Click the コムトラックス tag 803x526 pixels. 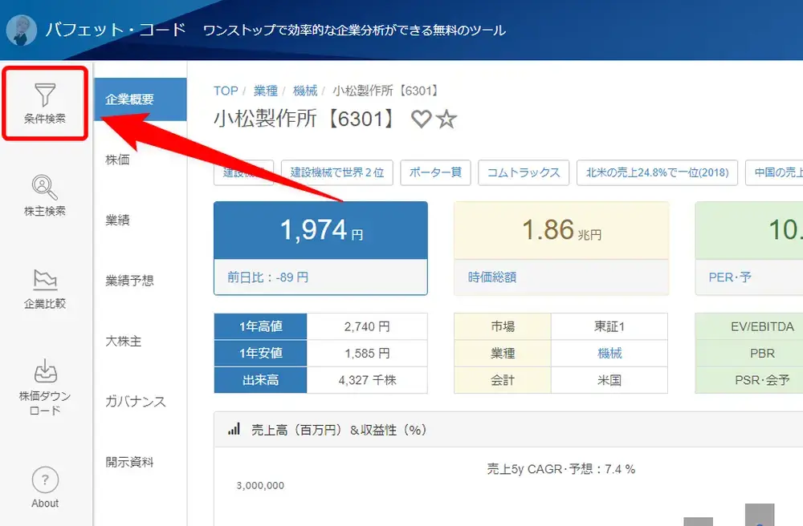tap(524, 172)
